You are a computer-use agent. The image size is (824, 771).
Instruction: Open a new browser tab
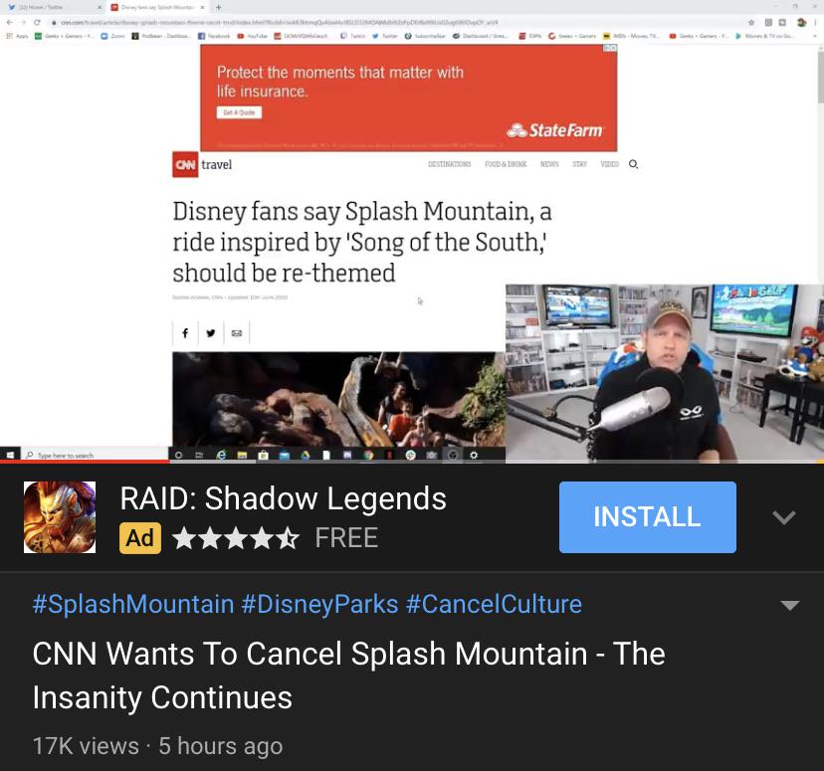219,7
